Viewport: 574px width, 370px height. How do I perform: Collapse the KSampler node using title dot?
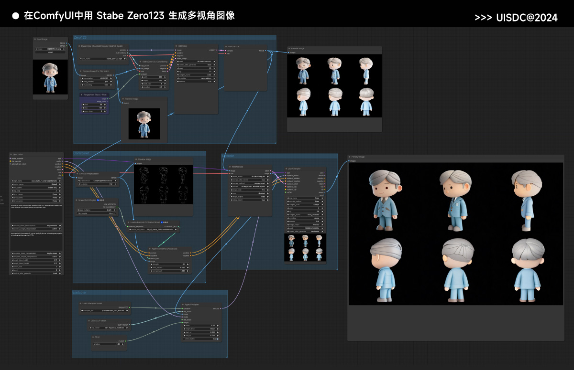pyautogui.click(x=177, y=46)
